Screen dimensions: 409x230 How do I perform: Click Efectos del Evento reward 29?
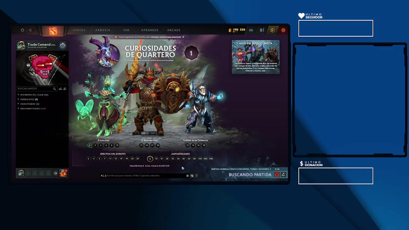coord(137,159)
